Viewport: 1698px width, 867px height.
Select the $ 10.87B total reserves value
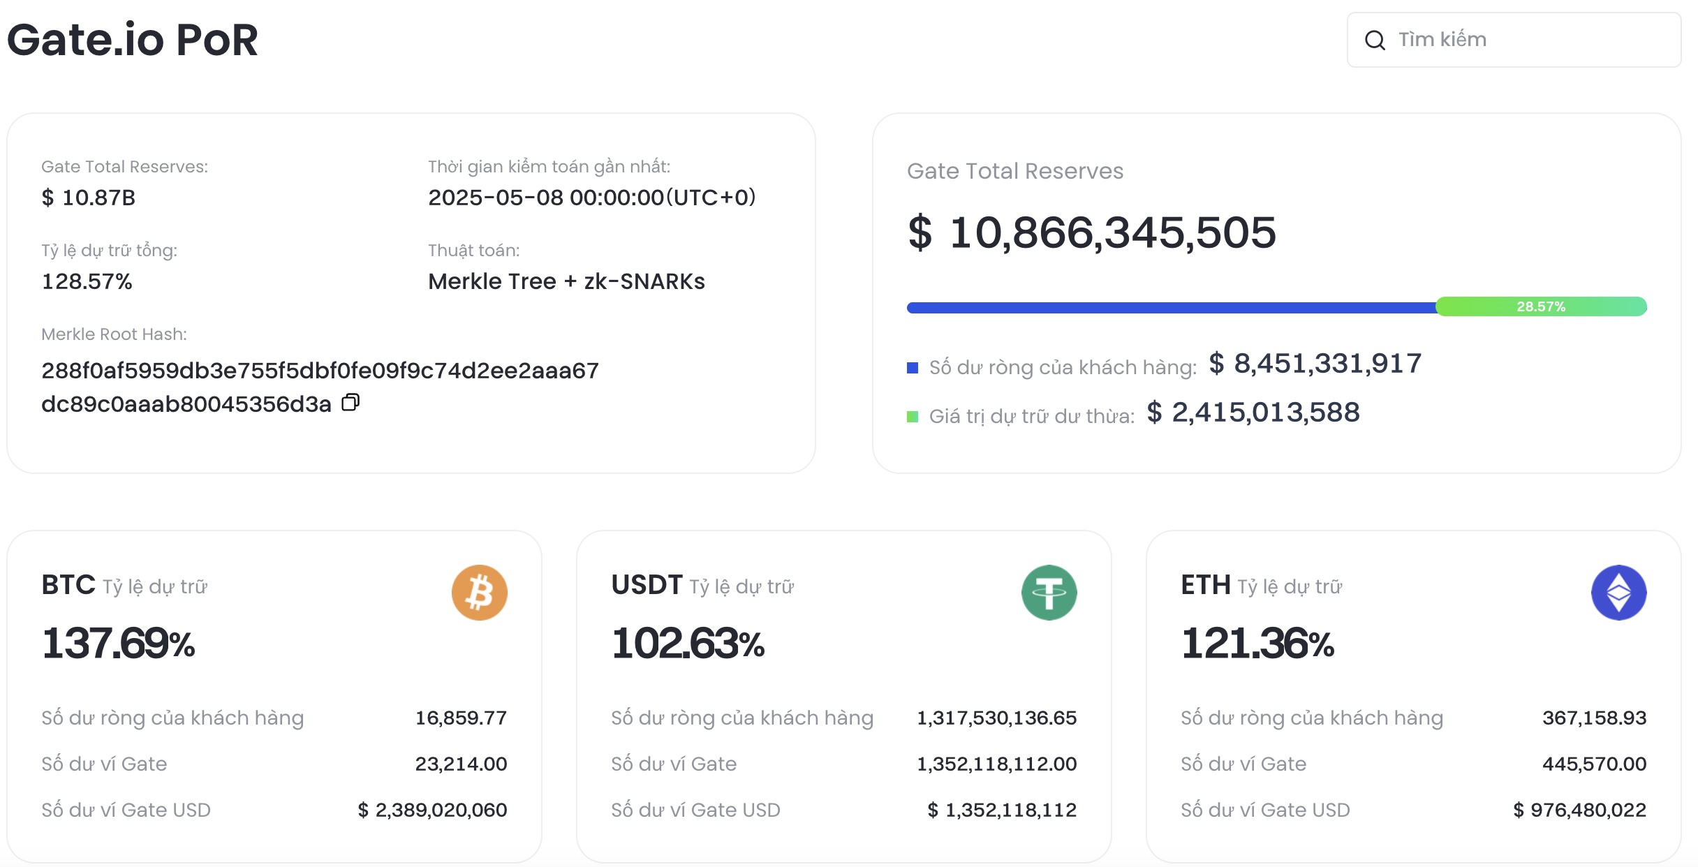89,198
